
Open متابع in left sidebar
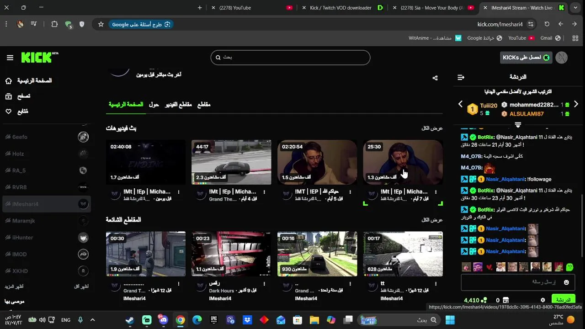(16, 111)
